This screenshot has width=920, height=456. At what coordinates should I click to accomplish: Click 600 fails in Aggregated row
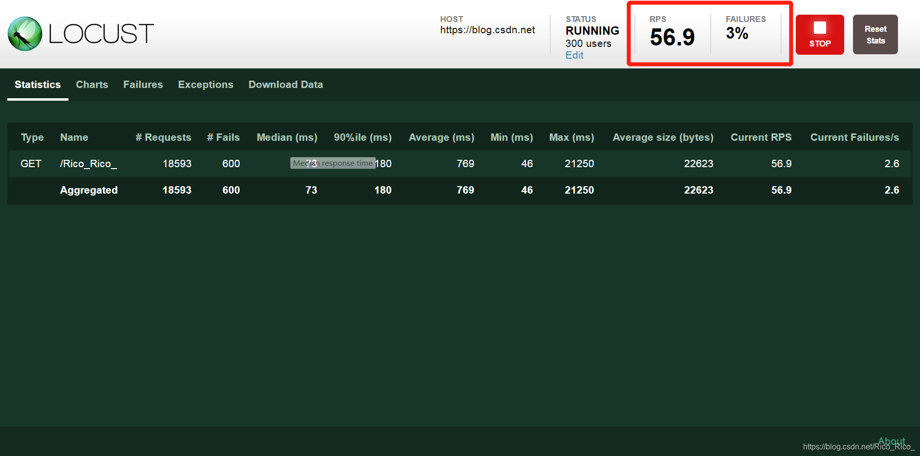click(x=231, y=190)
